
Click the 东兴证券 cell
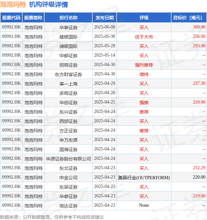(x=68, y=112)
